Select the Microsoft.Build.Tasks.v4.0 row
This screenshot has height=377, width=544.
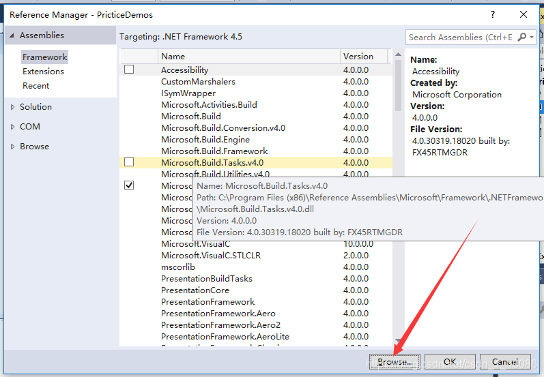tap(256, 162)
